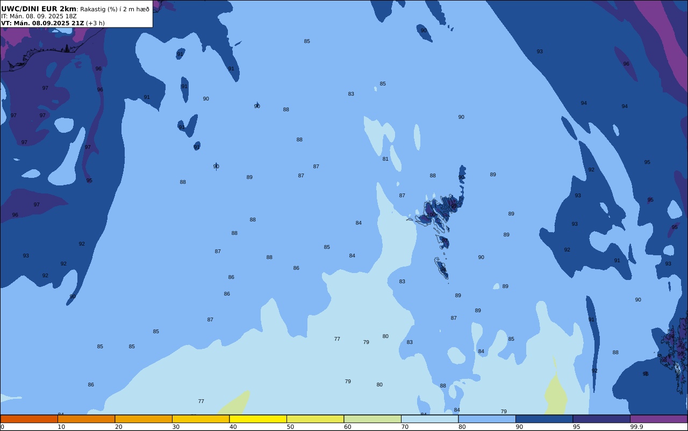Click the 95–99.9 indigo legend swatch
Image resolution: width=688 pixels, height=431 pixels.
point(601,419)
